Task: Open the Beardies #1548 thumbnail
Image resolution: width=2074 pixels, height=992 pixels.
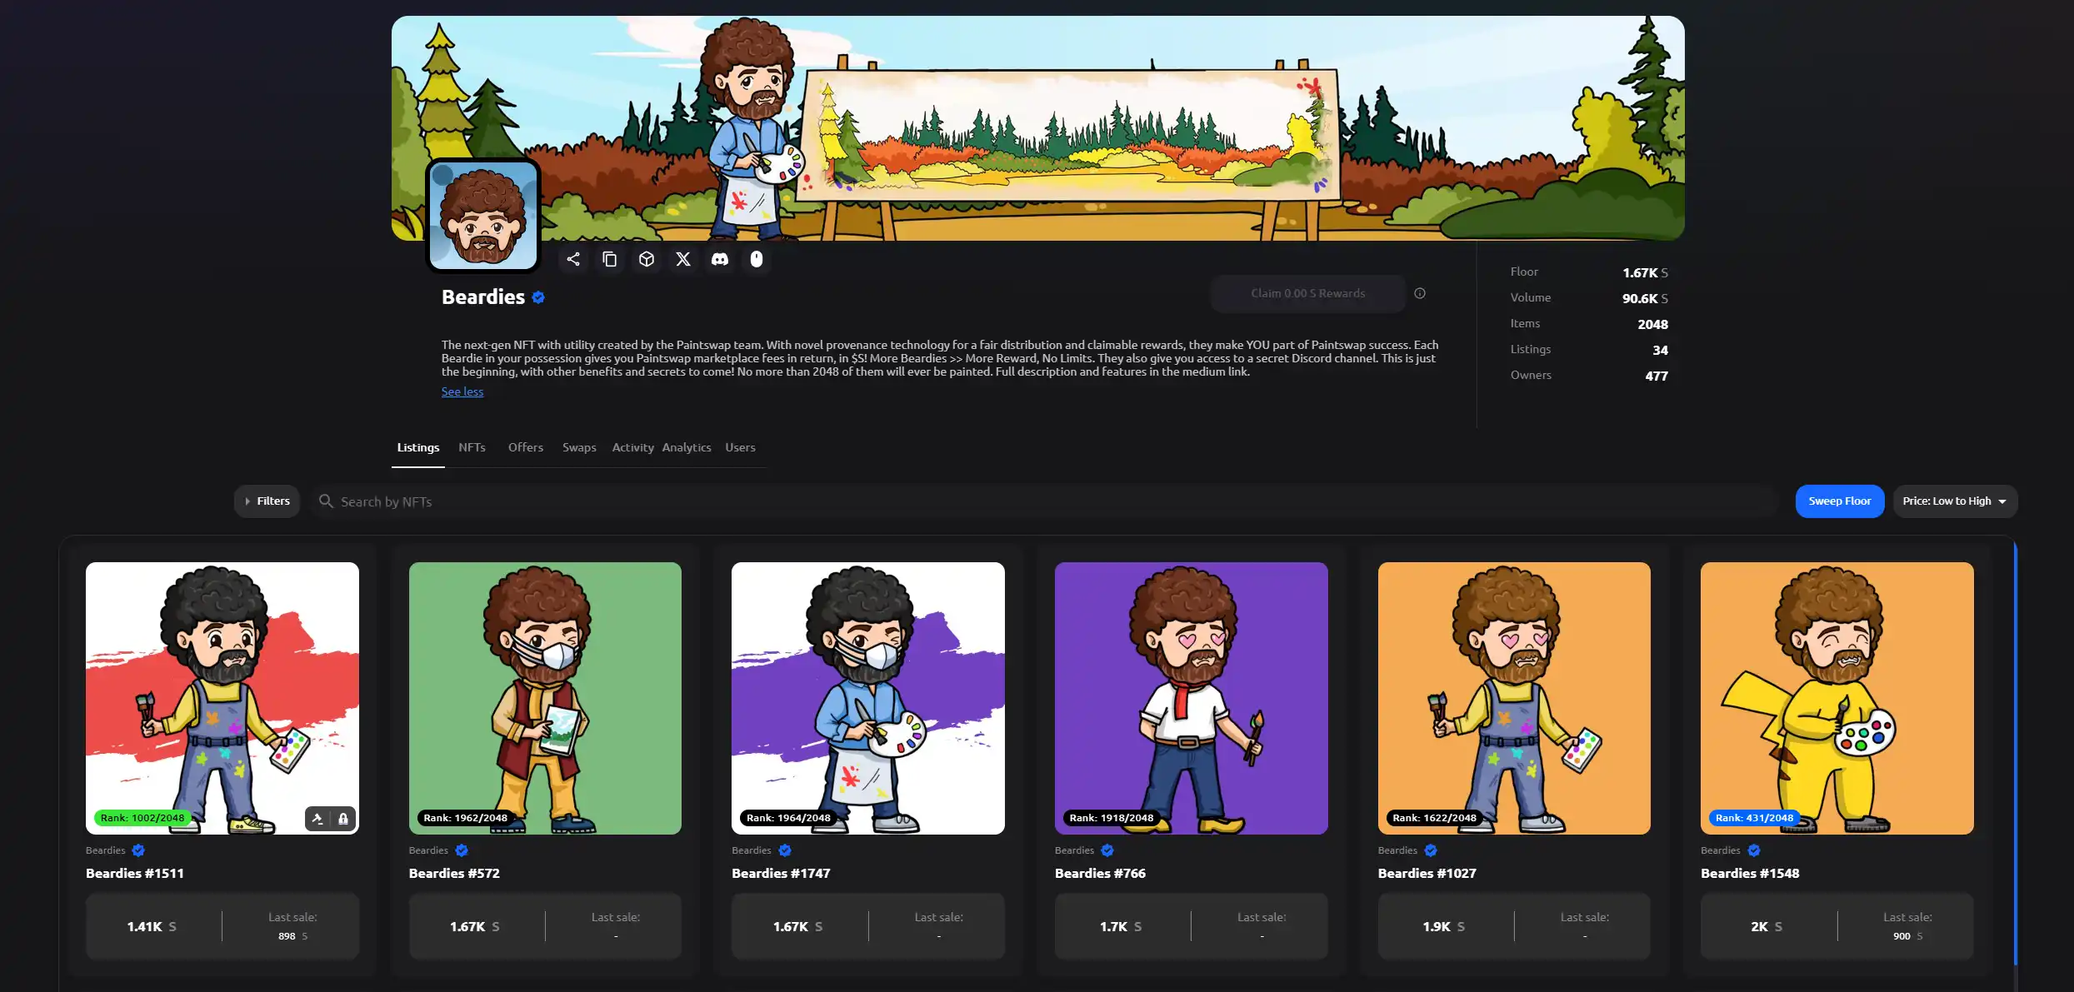Action: pos(1837,698)
